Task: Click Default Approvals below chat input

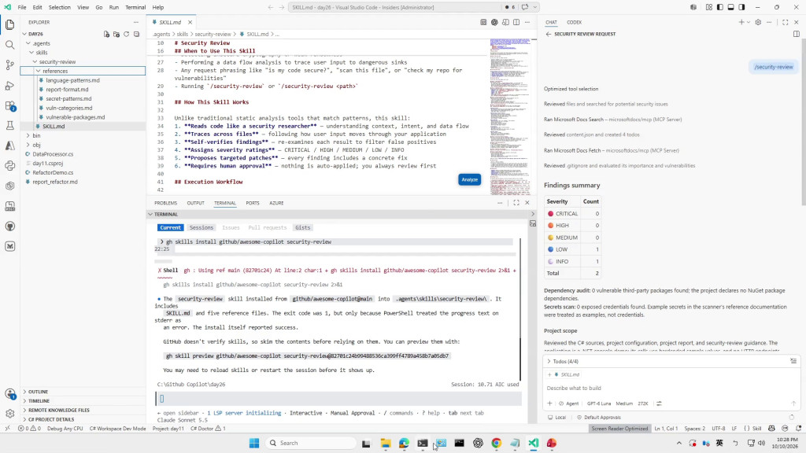Action: pyautogui.click(x=599, y=418)
